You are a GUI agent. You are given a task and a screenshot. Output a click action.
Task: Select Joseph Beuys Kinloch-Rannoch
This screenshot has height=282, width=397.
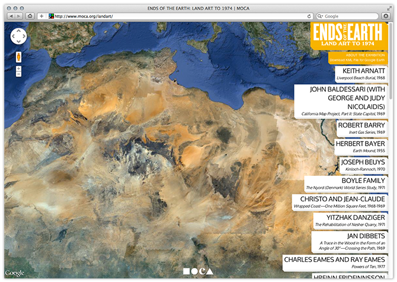tap(363, 165)
